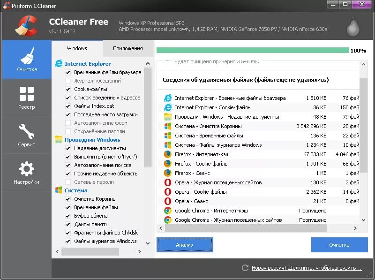Viewport: 375px width, 280px height.
Task: Click the refresh icon beside the update link
Action: point(245,268)
